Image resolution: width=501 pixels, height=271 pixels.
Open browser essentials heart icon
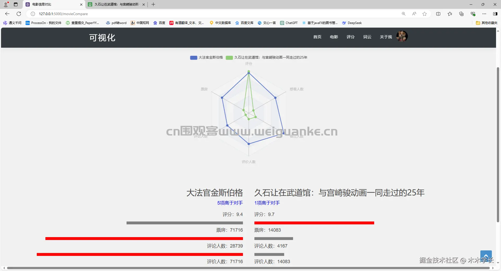pyautogui.click(x=473, y=14)
